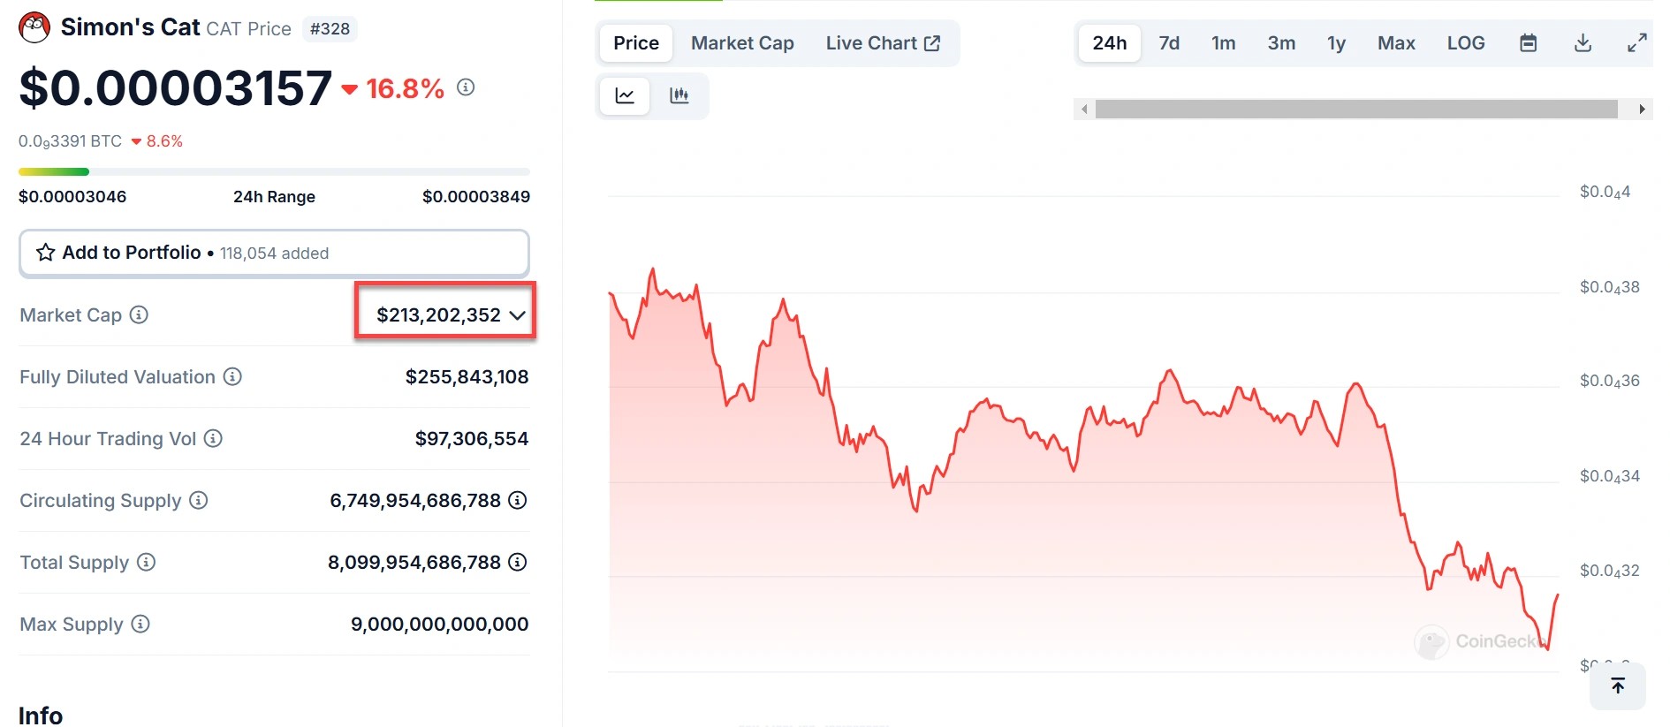1670x727 pixels.
Task: Click the scroll-to-top arrow button
Action: pos(1617,685)
